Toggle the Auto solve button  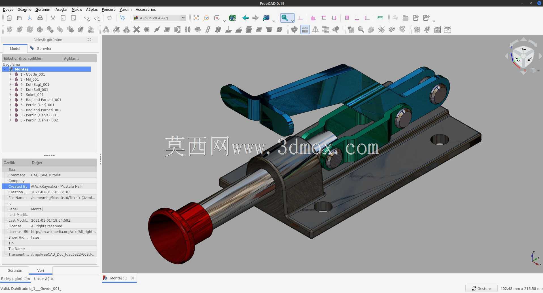coord(305,29)
